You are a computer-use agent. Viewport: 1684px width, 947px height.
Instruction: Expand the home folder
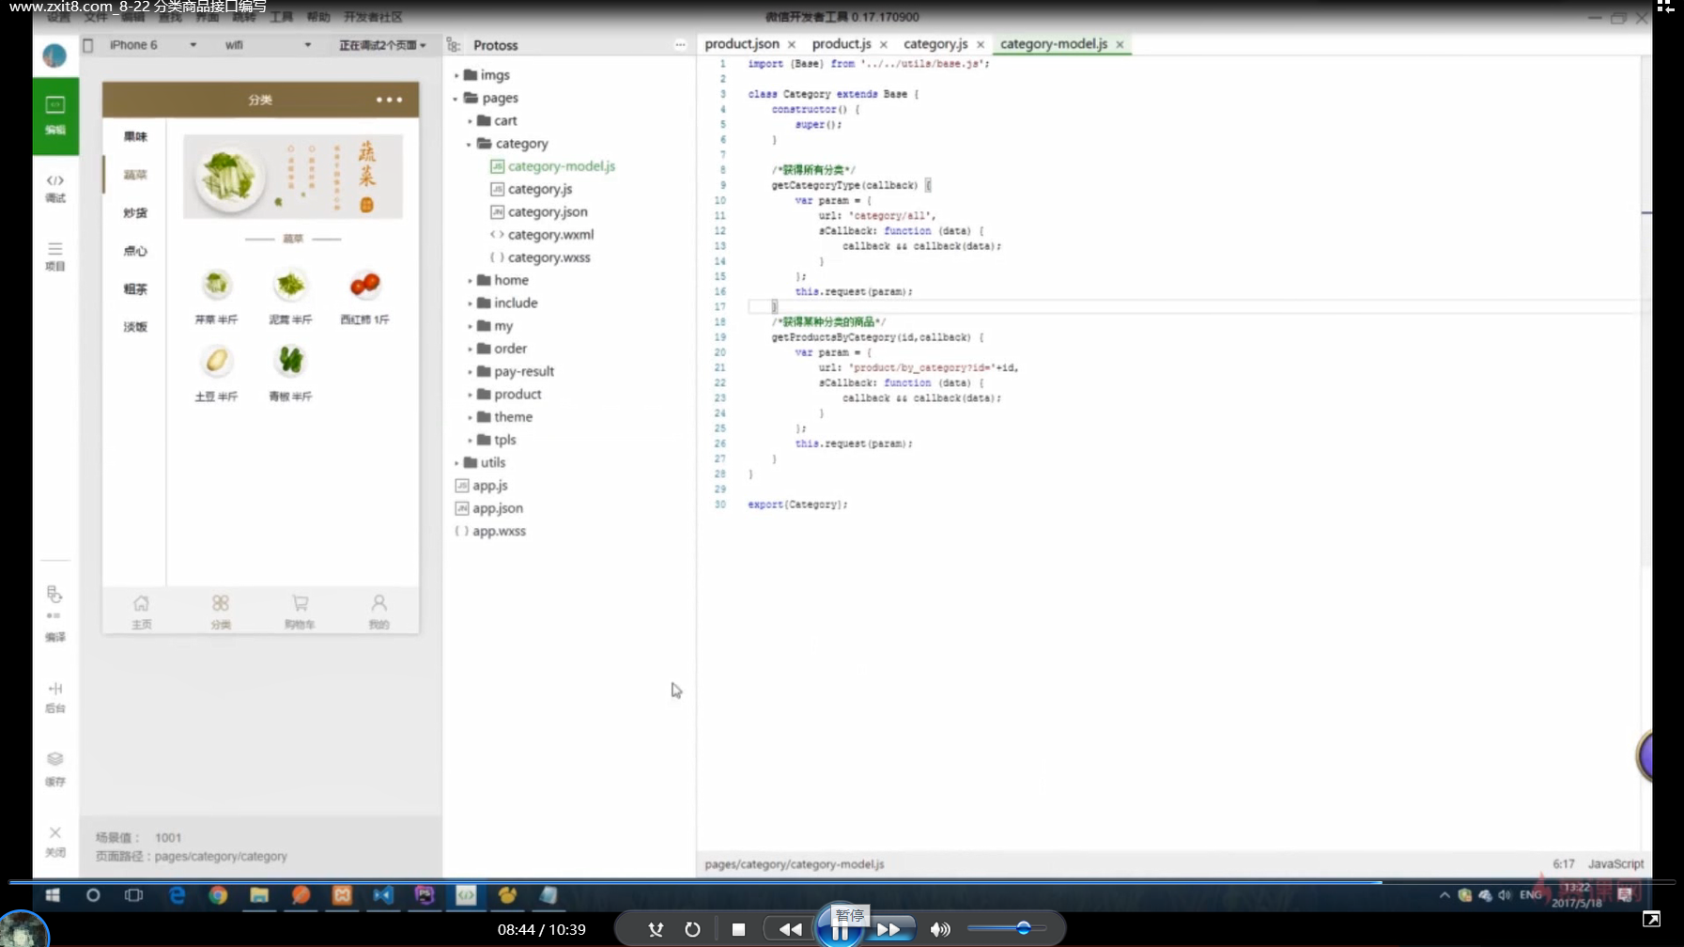(499, 280)
